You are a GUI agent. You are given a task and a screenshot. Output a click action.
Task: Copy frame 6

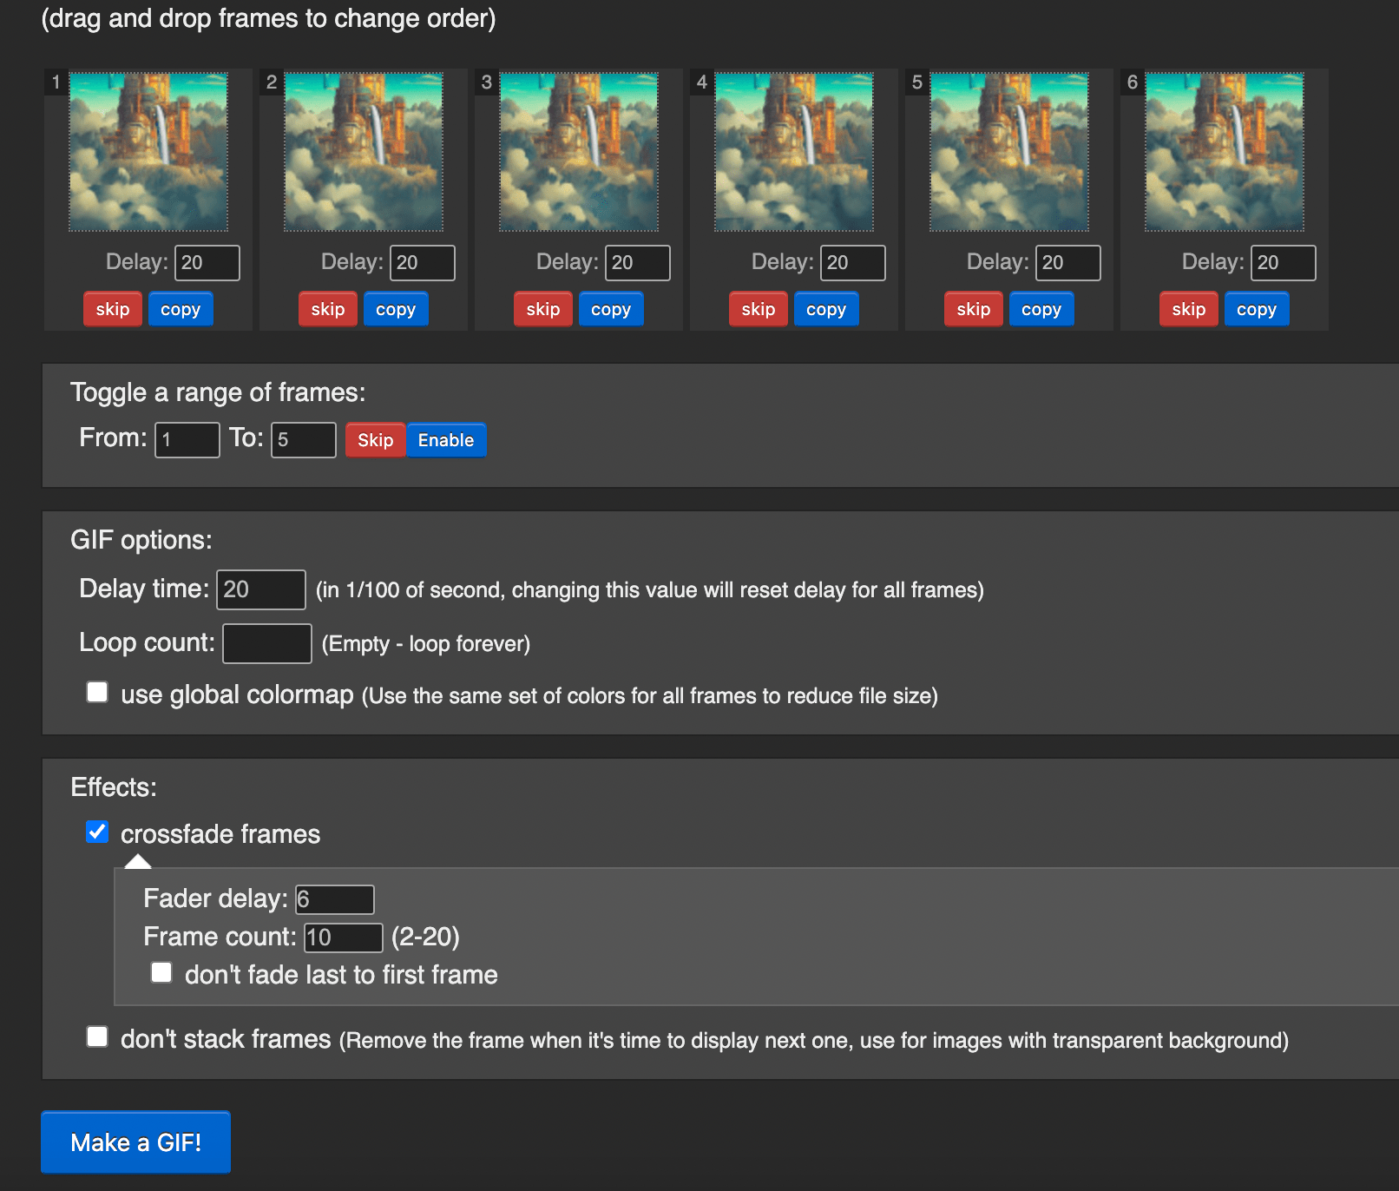point(1256,308)
